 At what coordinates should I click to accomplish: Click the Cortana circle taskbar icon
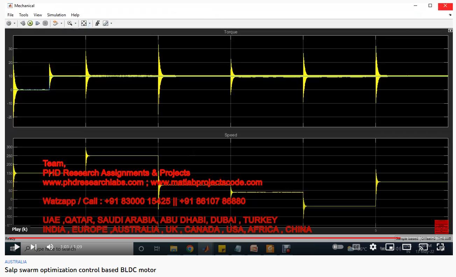[x=141, y=249]
